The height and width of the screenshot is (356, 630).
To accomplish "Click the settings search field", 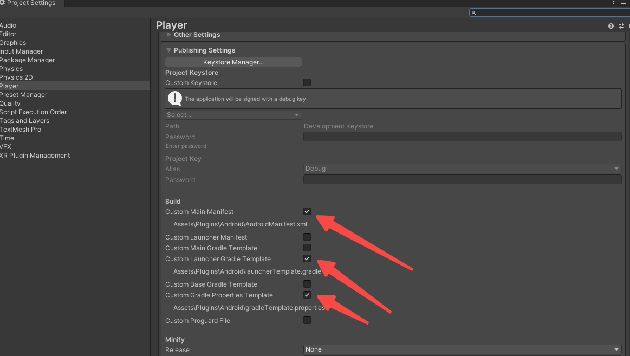I will coord(549,13).
